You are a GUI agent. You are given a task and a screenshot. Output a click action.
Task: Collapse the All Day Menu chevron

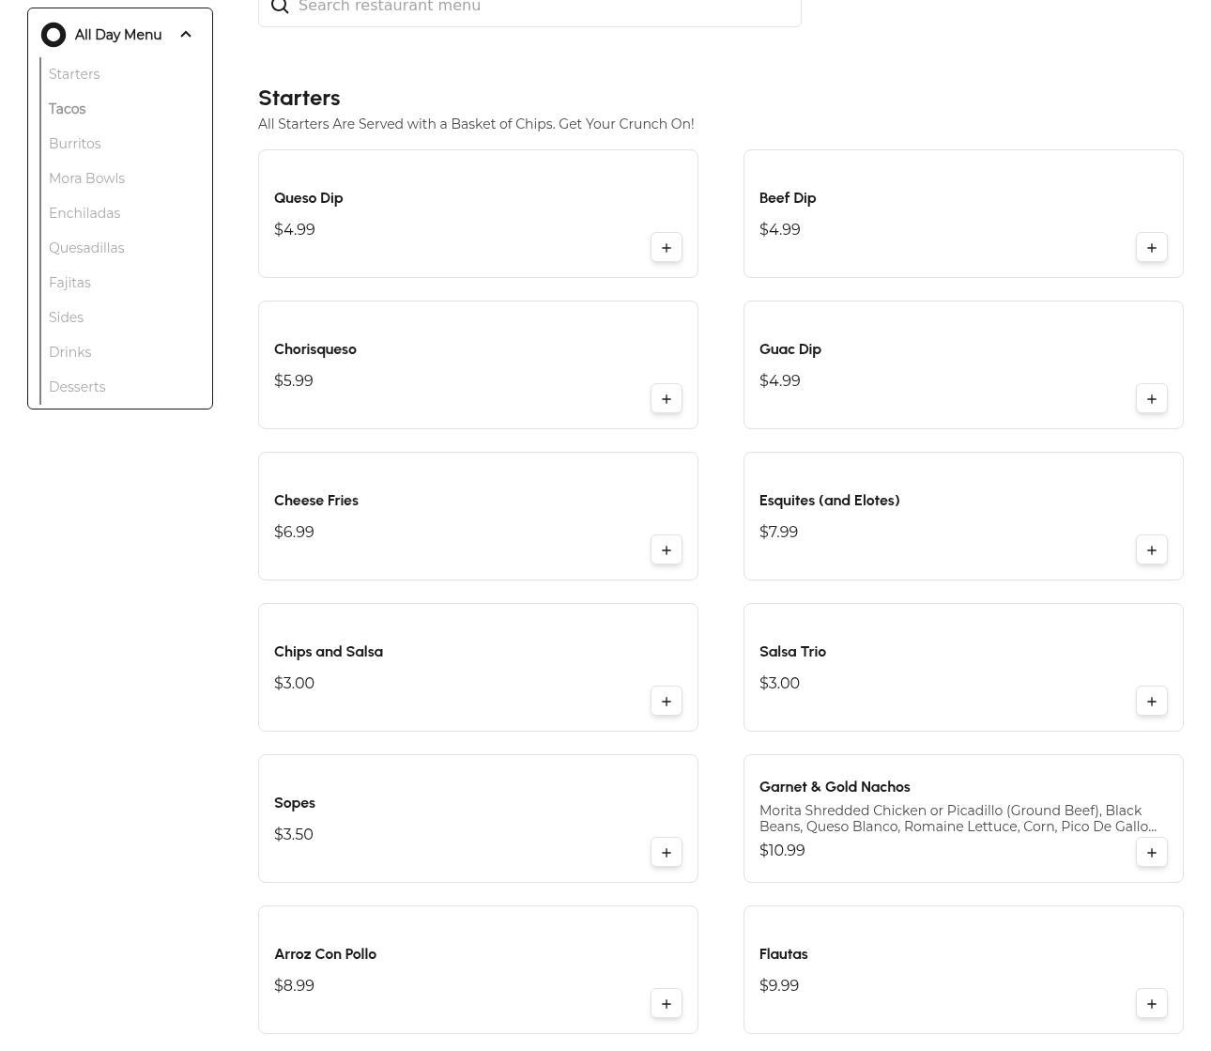[186, 35]
